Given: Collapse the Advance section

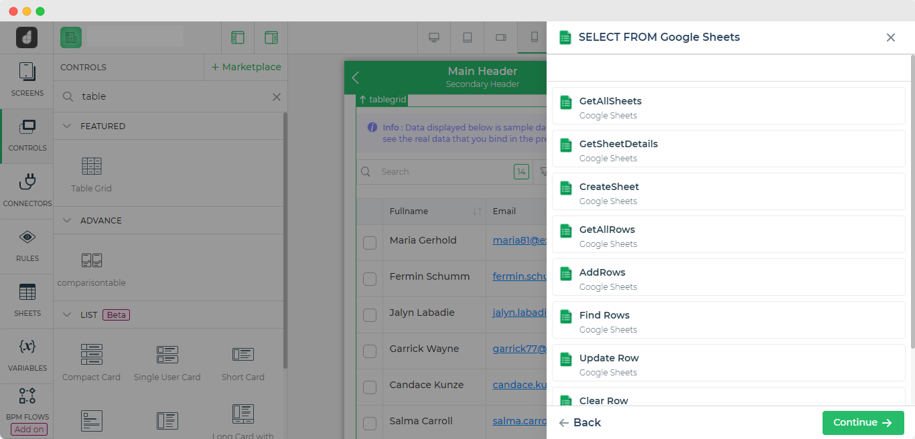Looking at the screenshot, I should [x=67, y=220].
